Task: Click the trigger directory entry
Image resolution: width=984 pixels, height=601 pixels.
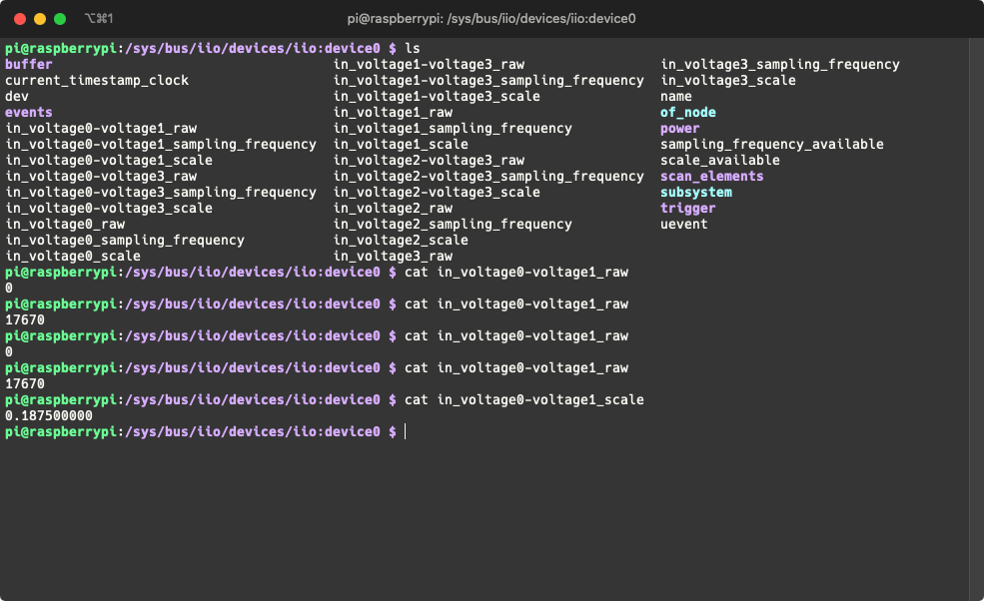Action: pos(687,209)
